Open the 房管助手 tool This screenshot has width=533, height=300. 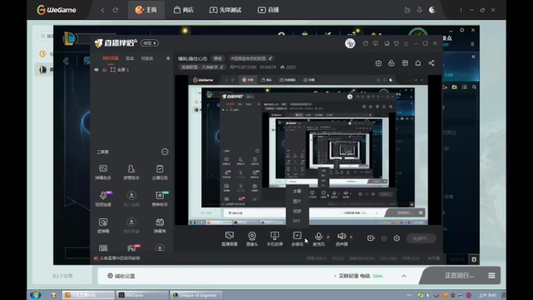click(x=131, y=172)
